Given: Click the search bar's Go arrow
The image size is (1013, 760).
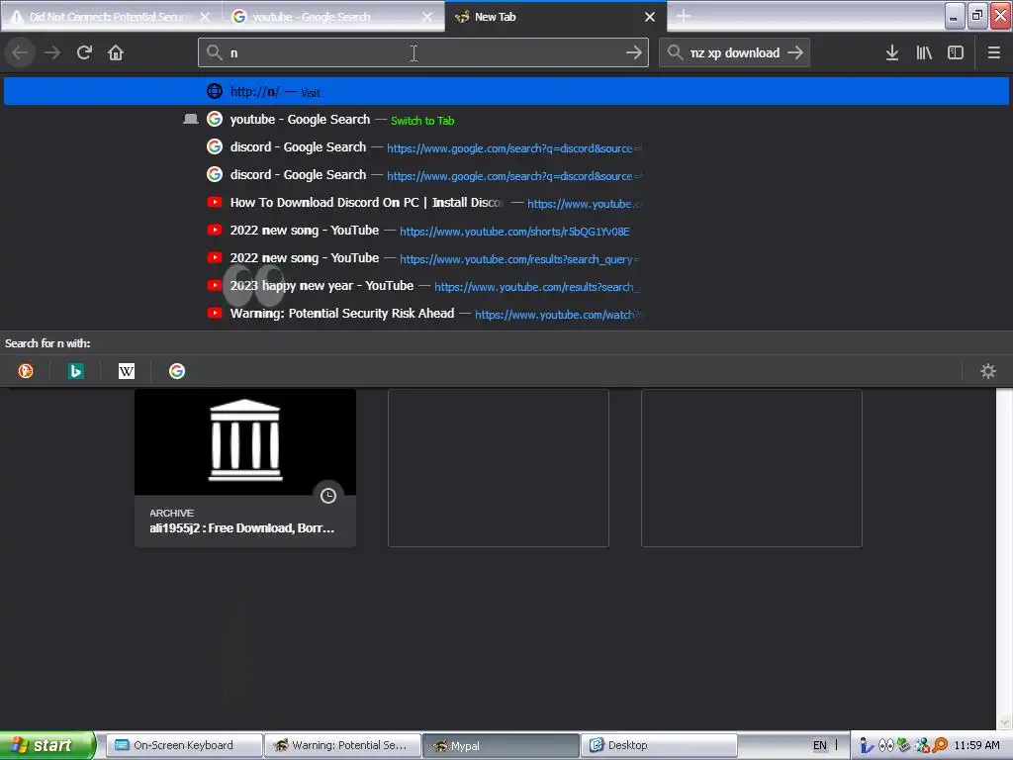Looking at the screenshot, I should [x=795, y=52].
